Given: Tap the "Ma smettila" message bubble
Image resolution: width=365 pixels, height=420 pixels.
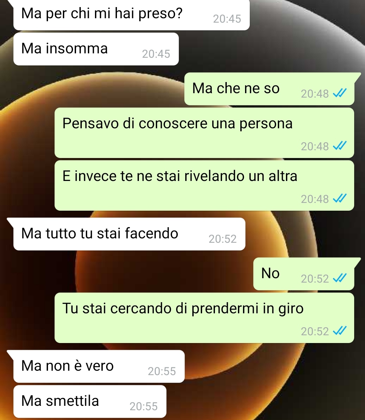Looking at the screenshot, I should point(90,401).
